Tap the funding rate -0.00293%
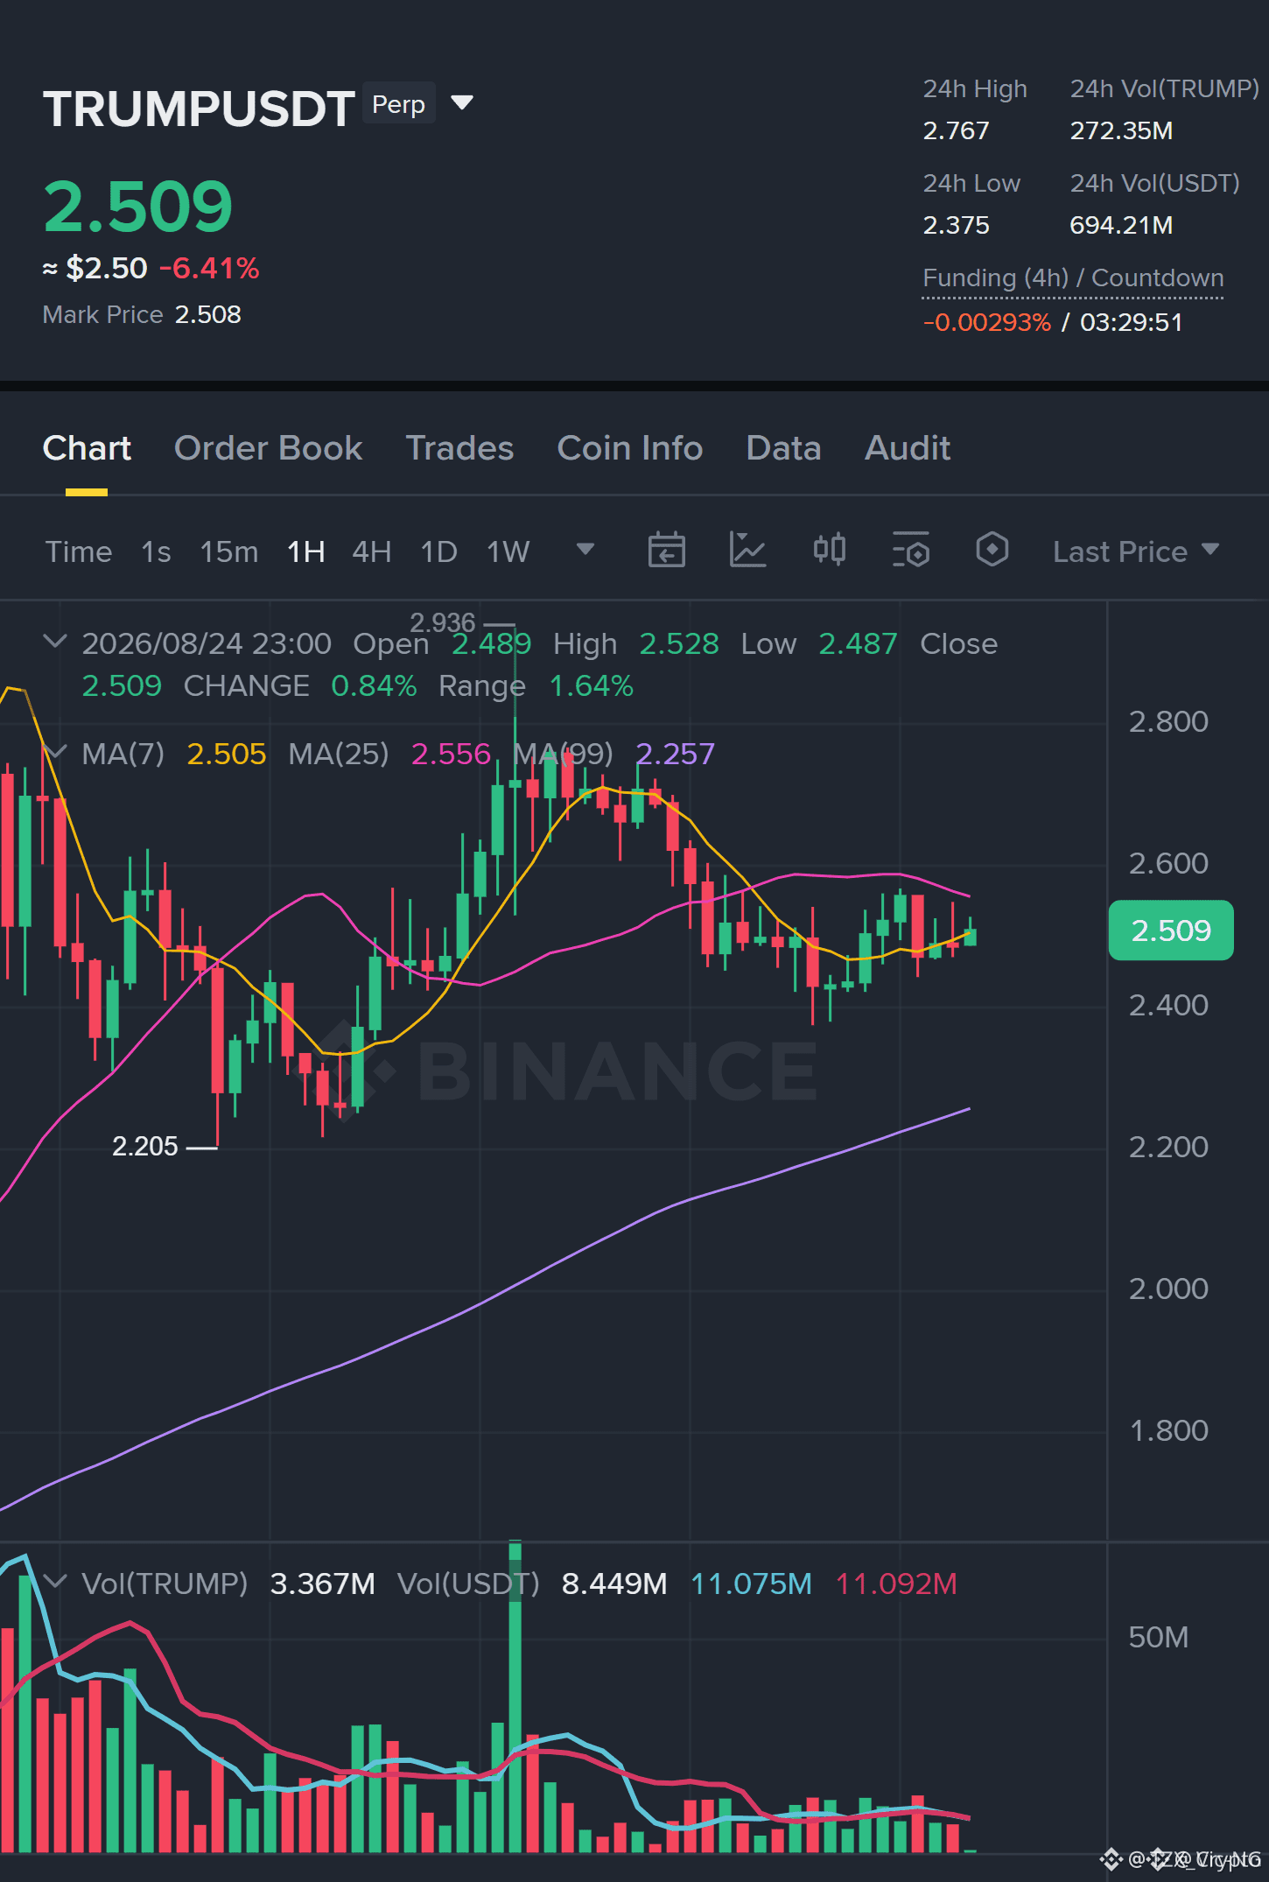 pyautogui.click(x=986, y=322)
